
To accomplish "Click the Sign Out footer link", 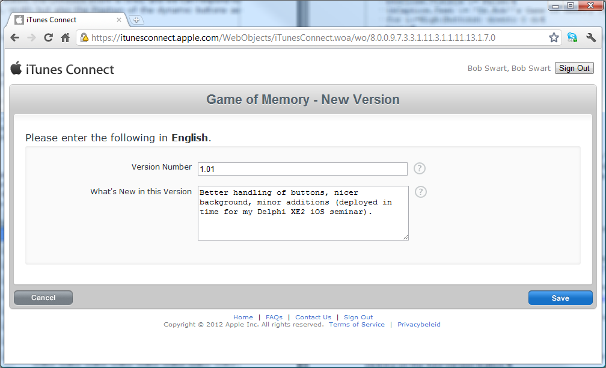I will pos(358,317).
